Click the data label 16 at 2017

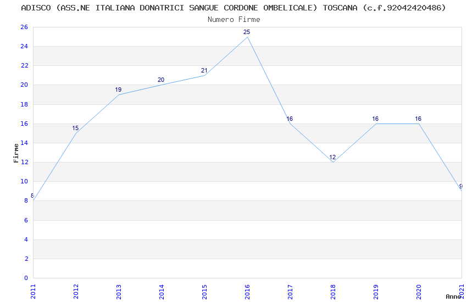point(290,119)
